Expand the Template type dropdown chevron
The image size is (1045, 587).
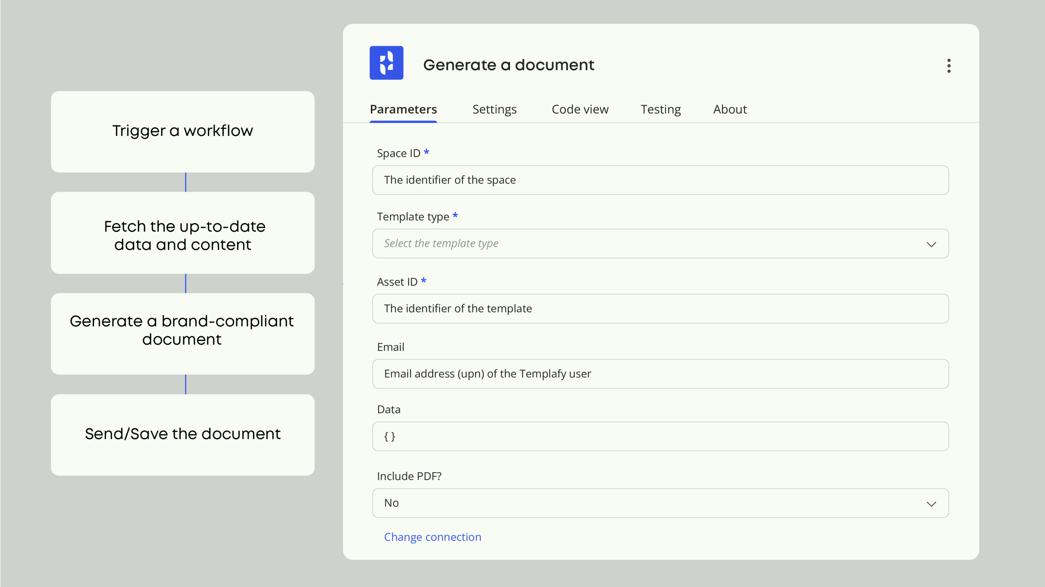click(x=931, y=244)
